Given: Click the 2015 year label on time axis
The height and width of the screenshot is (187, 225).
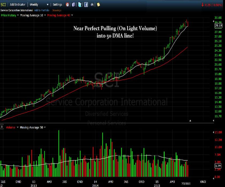Looking at the screenshot, I should (x=157, y=186).
